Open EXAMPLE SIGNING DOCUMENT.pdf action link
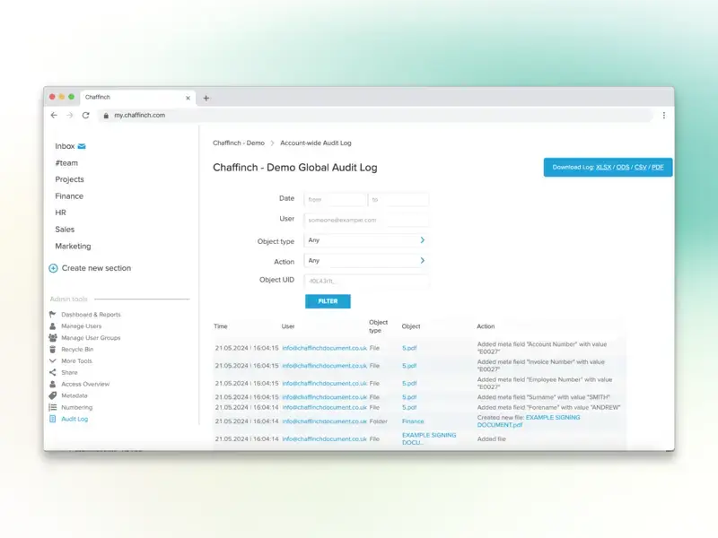The width and height of the screenshot is (718, 538). pos(529,421)
